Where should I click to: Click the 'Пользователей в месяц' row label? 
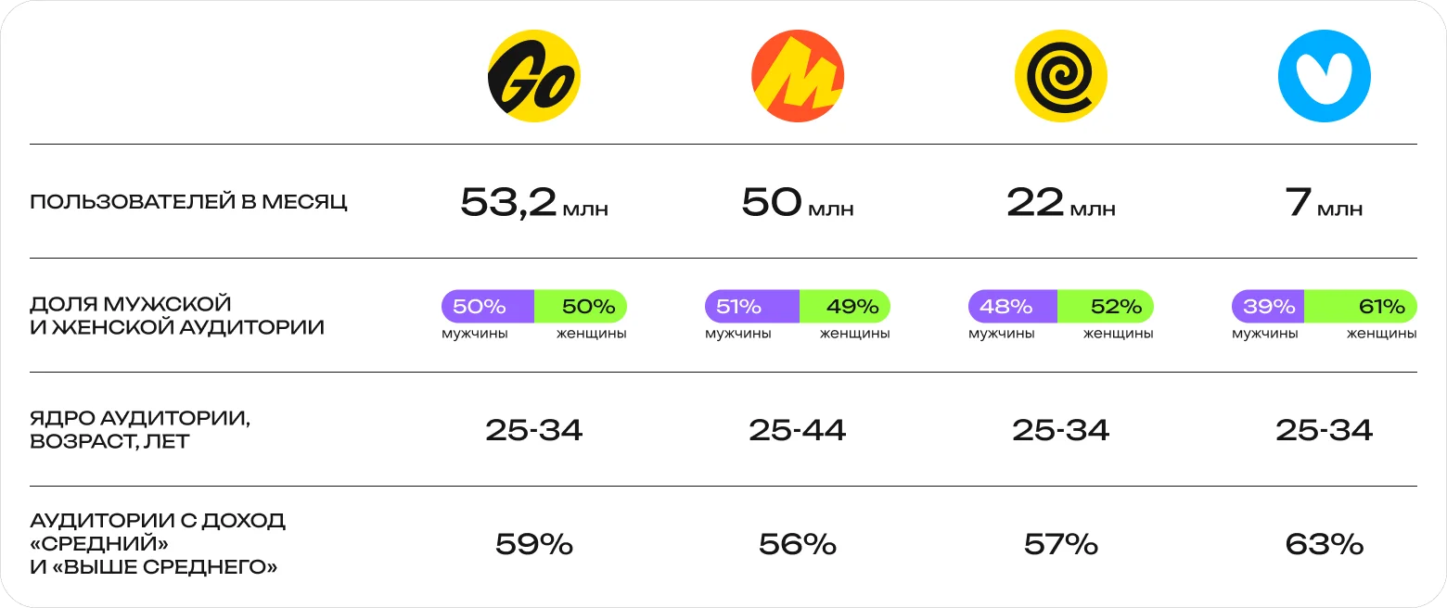[189, 202]
